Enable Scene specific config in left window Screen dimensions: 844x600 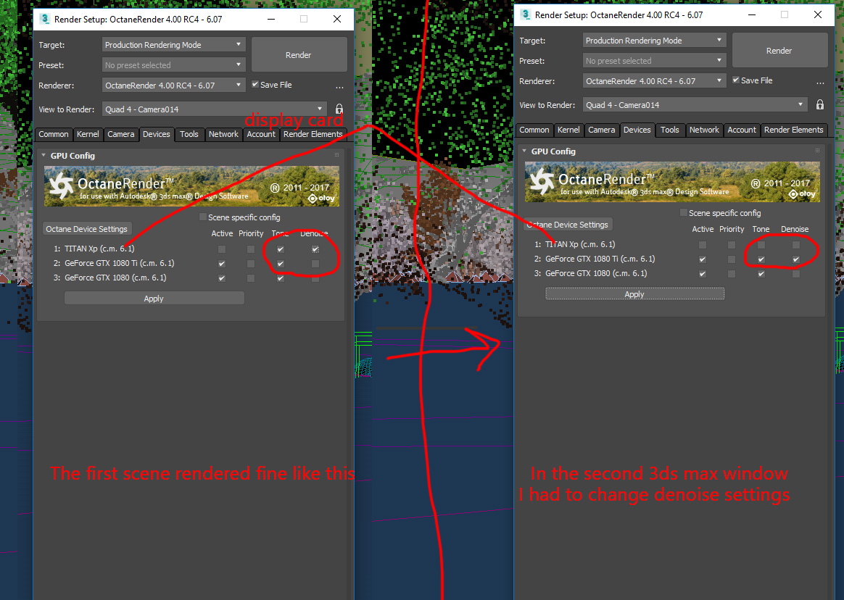[203, 217]
